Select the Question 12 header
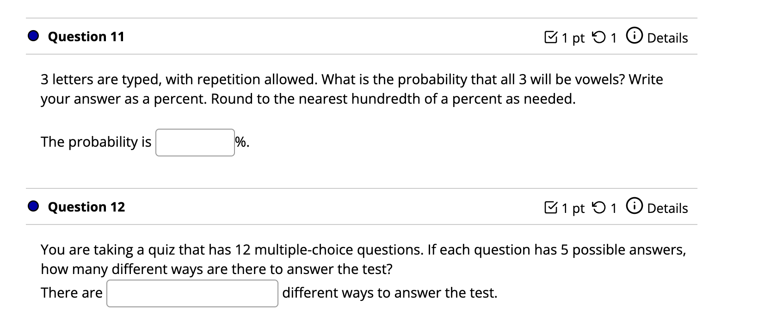This screenshot has width=783, height=324. (86, 207)
